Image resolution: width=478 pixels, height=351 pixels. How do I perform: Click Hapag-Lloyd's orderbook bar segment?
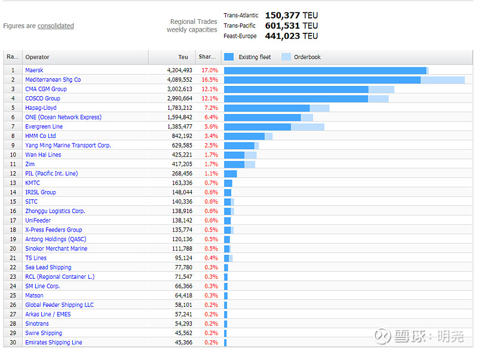pos(320,108)
